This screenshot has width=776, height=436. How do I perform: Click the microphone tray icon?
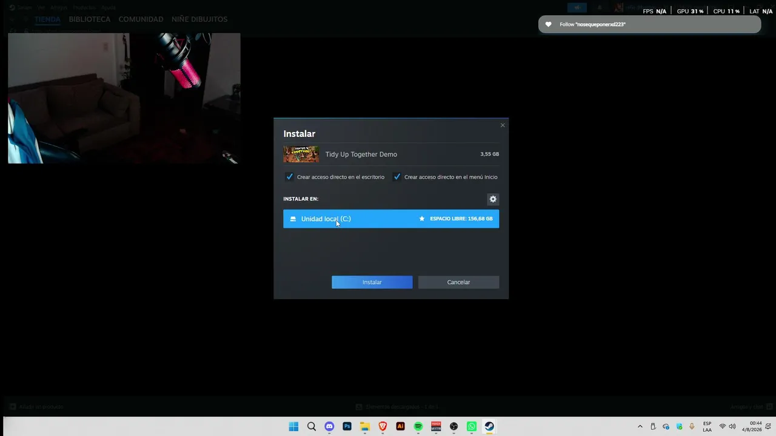pos(692,426)
